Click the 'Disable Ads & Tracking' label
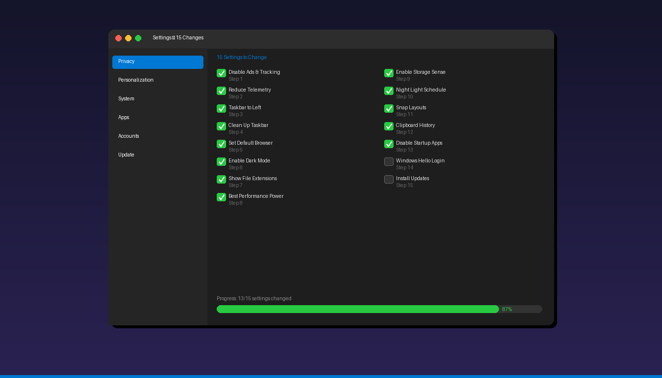 click(x=254, y=72)
